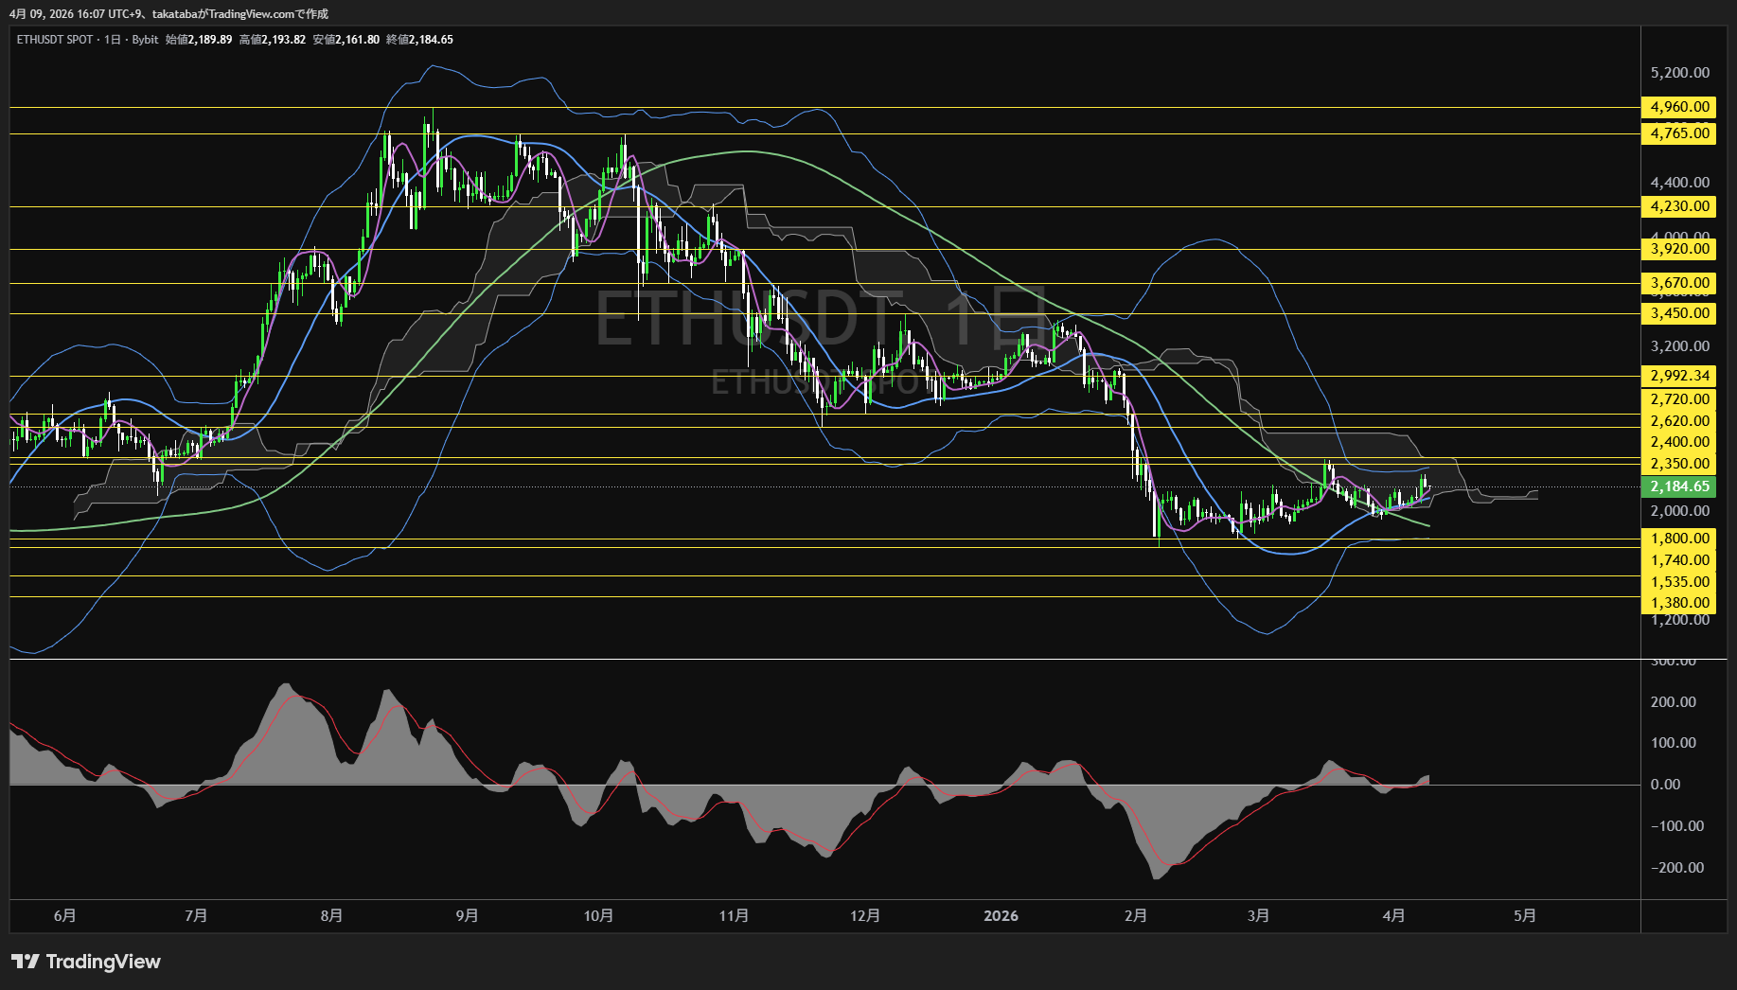This screenshot has height=990, width=1737.
Task: Click the TradingView wordmark text
Action: coord(103,962)
